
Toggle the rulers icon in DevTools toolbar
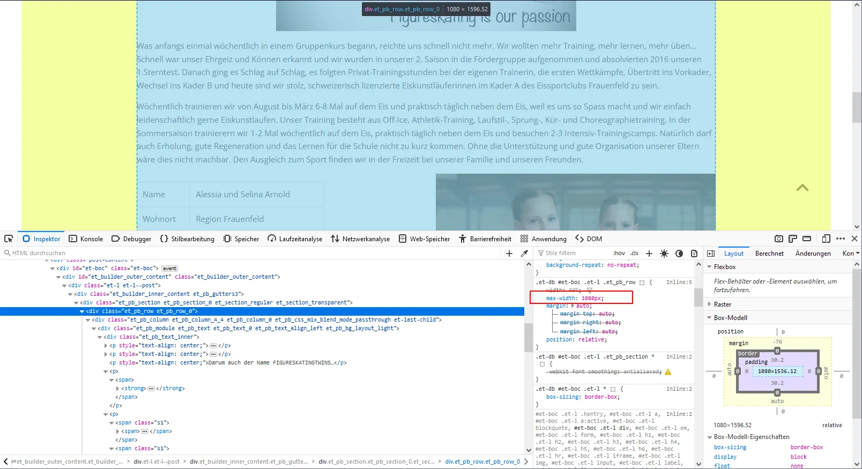pyautogui.click(x=793, y=239)
